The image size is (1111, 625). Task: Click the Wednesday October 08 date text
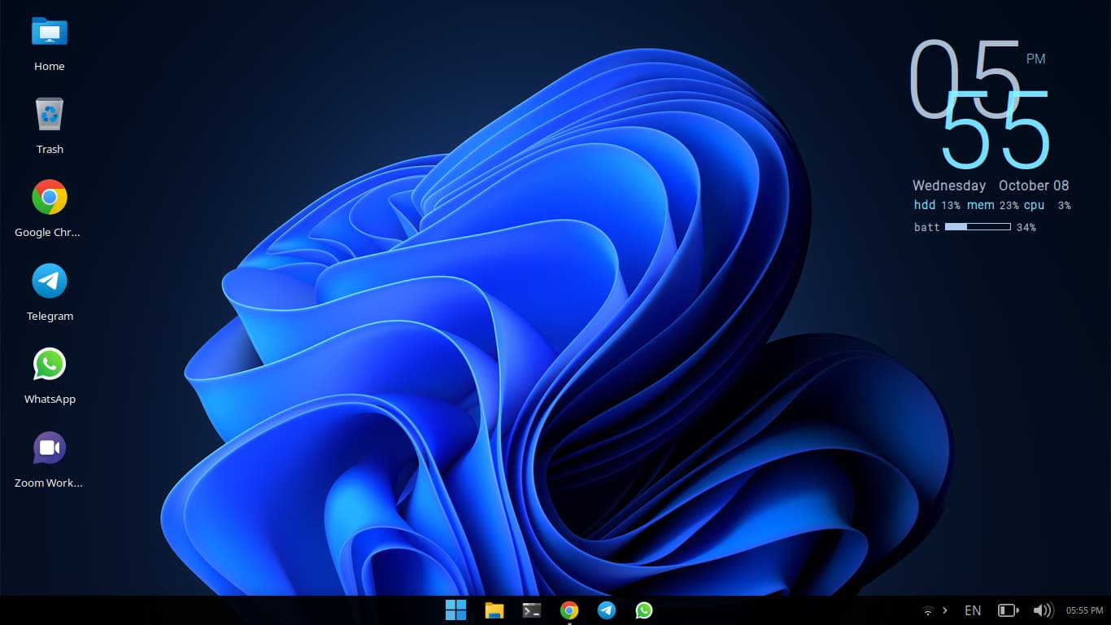990,186
